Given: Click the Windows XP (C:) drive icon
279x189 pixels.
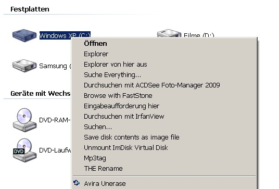Looking at the screenshot, I should [x=24, y=35].
